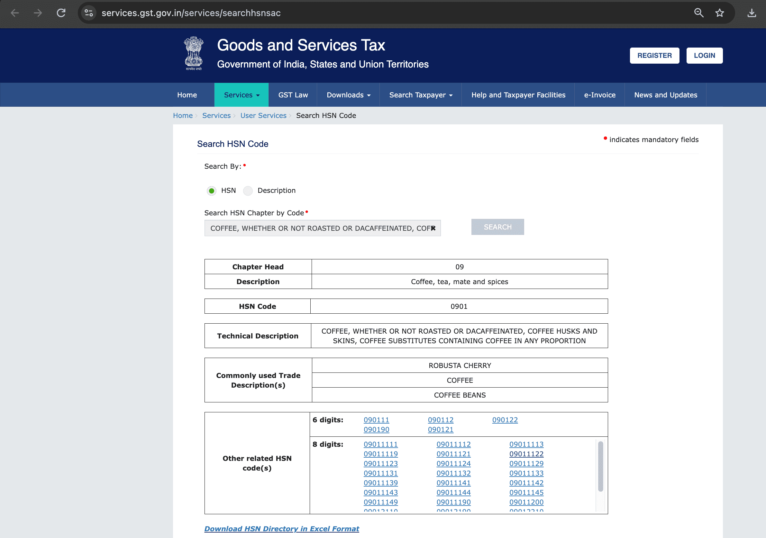Click the browser forward arrow

tap(38, 13)
